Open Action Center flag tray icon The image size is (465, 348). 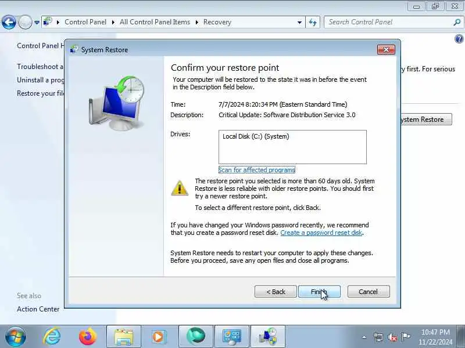(x=406, y=337)
